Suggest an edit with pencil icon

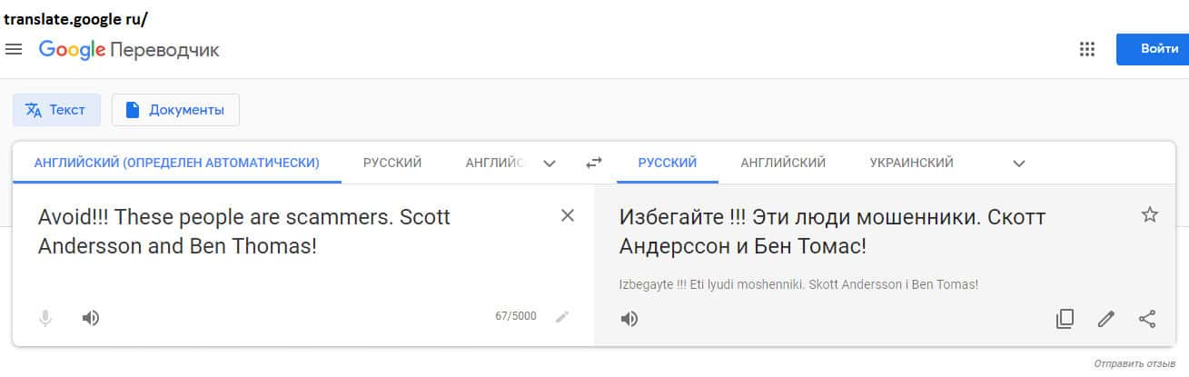click(x=1105, y=319)
